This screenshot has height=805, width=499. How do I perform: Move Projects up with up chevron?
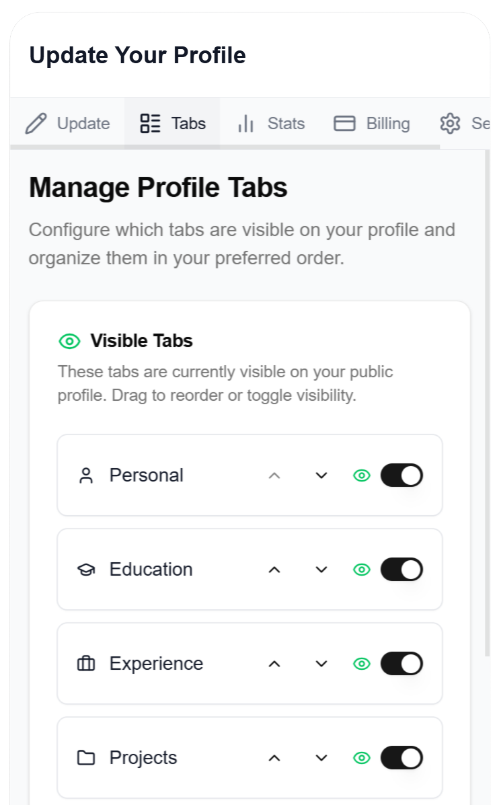pyautogui.click(x=274, y=759)
